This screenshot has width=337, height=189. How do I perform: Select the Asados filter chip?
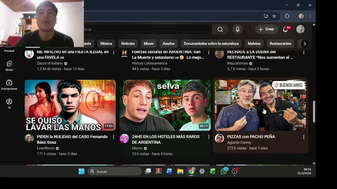coord(168,44)
